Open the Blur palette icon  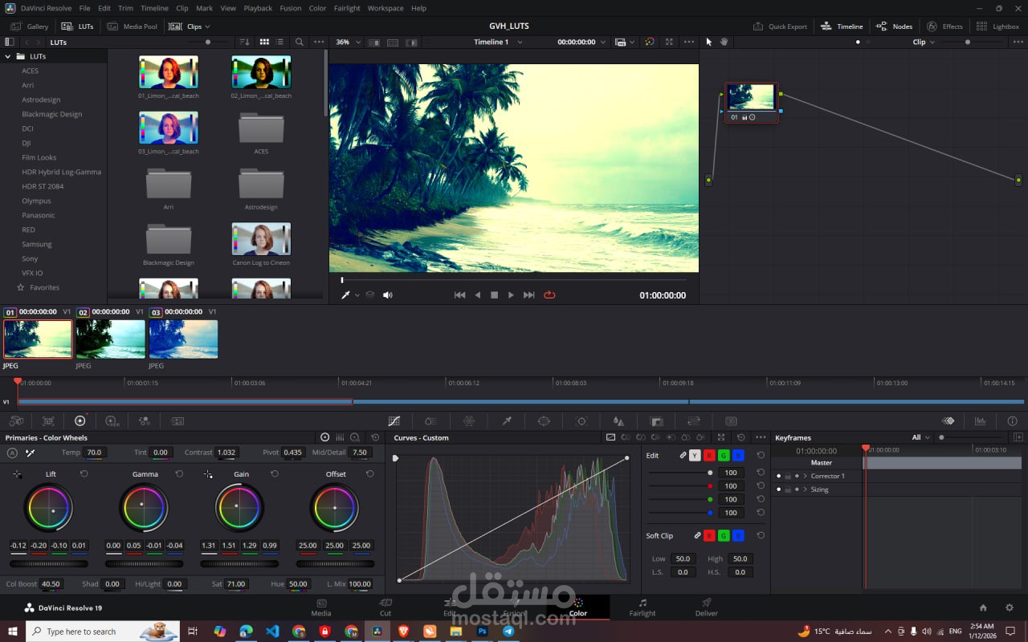click(618, 421)
